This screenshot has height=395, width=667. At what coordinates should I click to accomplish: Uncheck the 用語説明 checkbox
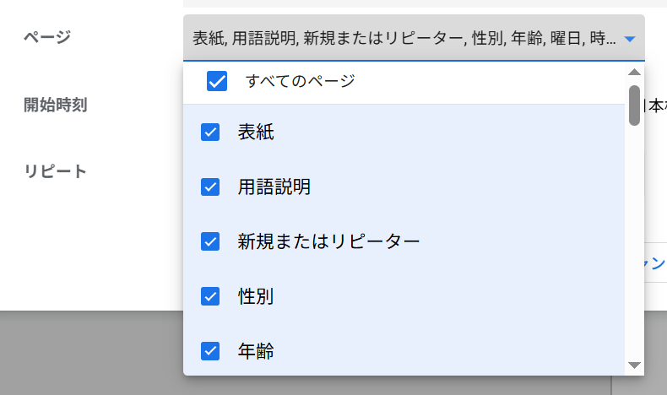tap(210, 187)
